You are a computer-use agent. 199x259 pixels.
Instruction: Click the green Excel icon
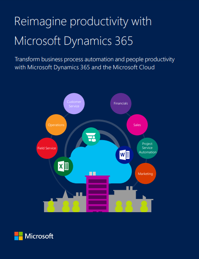coord(63,166)
